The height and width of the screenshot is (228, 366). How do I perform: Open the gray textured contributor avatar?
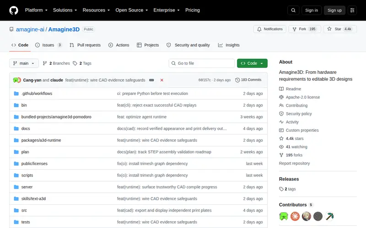[x=318, y=216]
